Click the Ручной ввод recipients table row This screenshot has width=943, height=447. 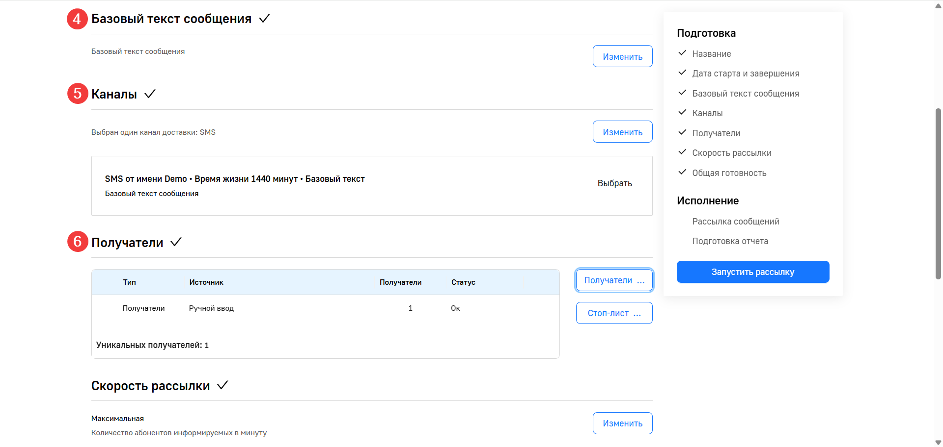pos(325,308)
